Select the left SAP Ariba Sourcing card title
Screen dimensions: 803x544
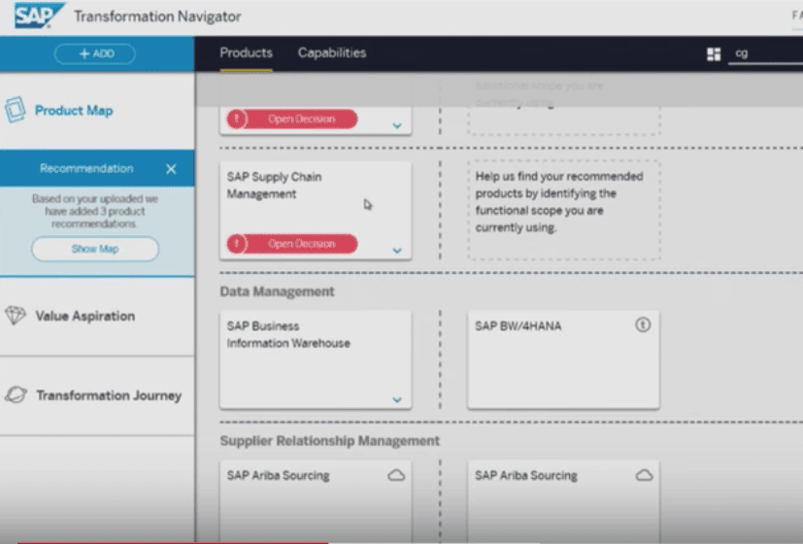coord(278,475)
